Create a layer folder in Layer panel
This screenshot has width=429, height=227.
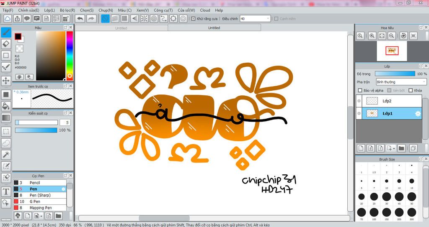[x=401, y=148]
